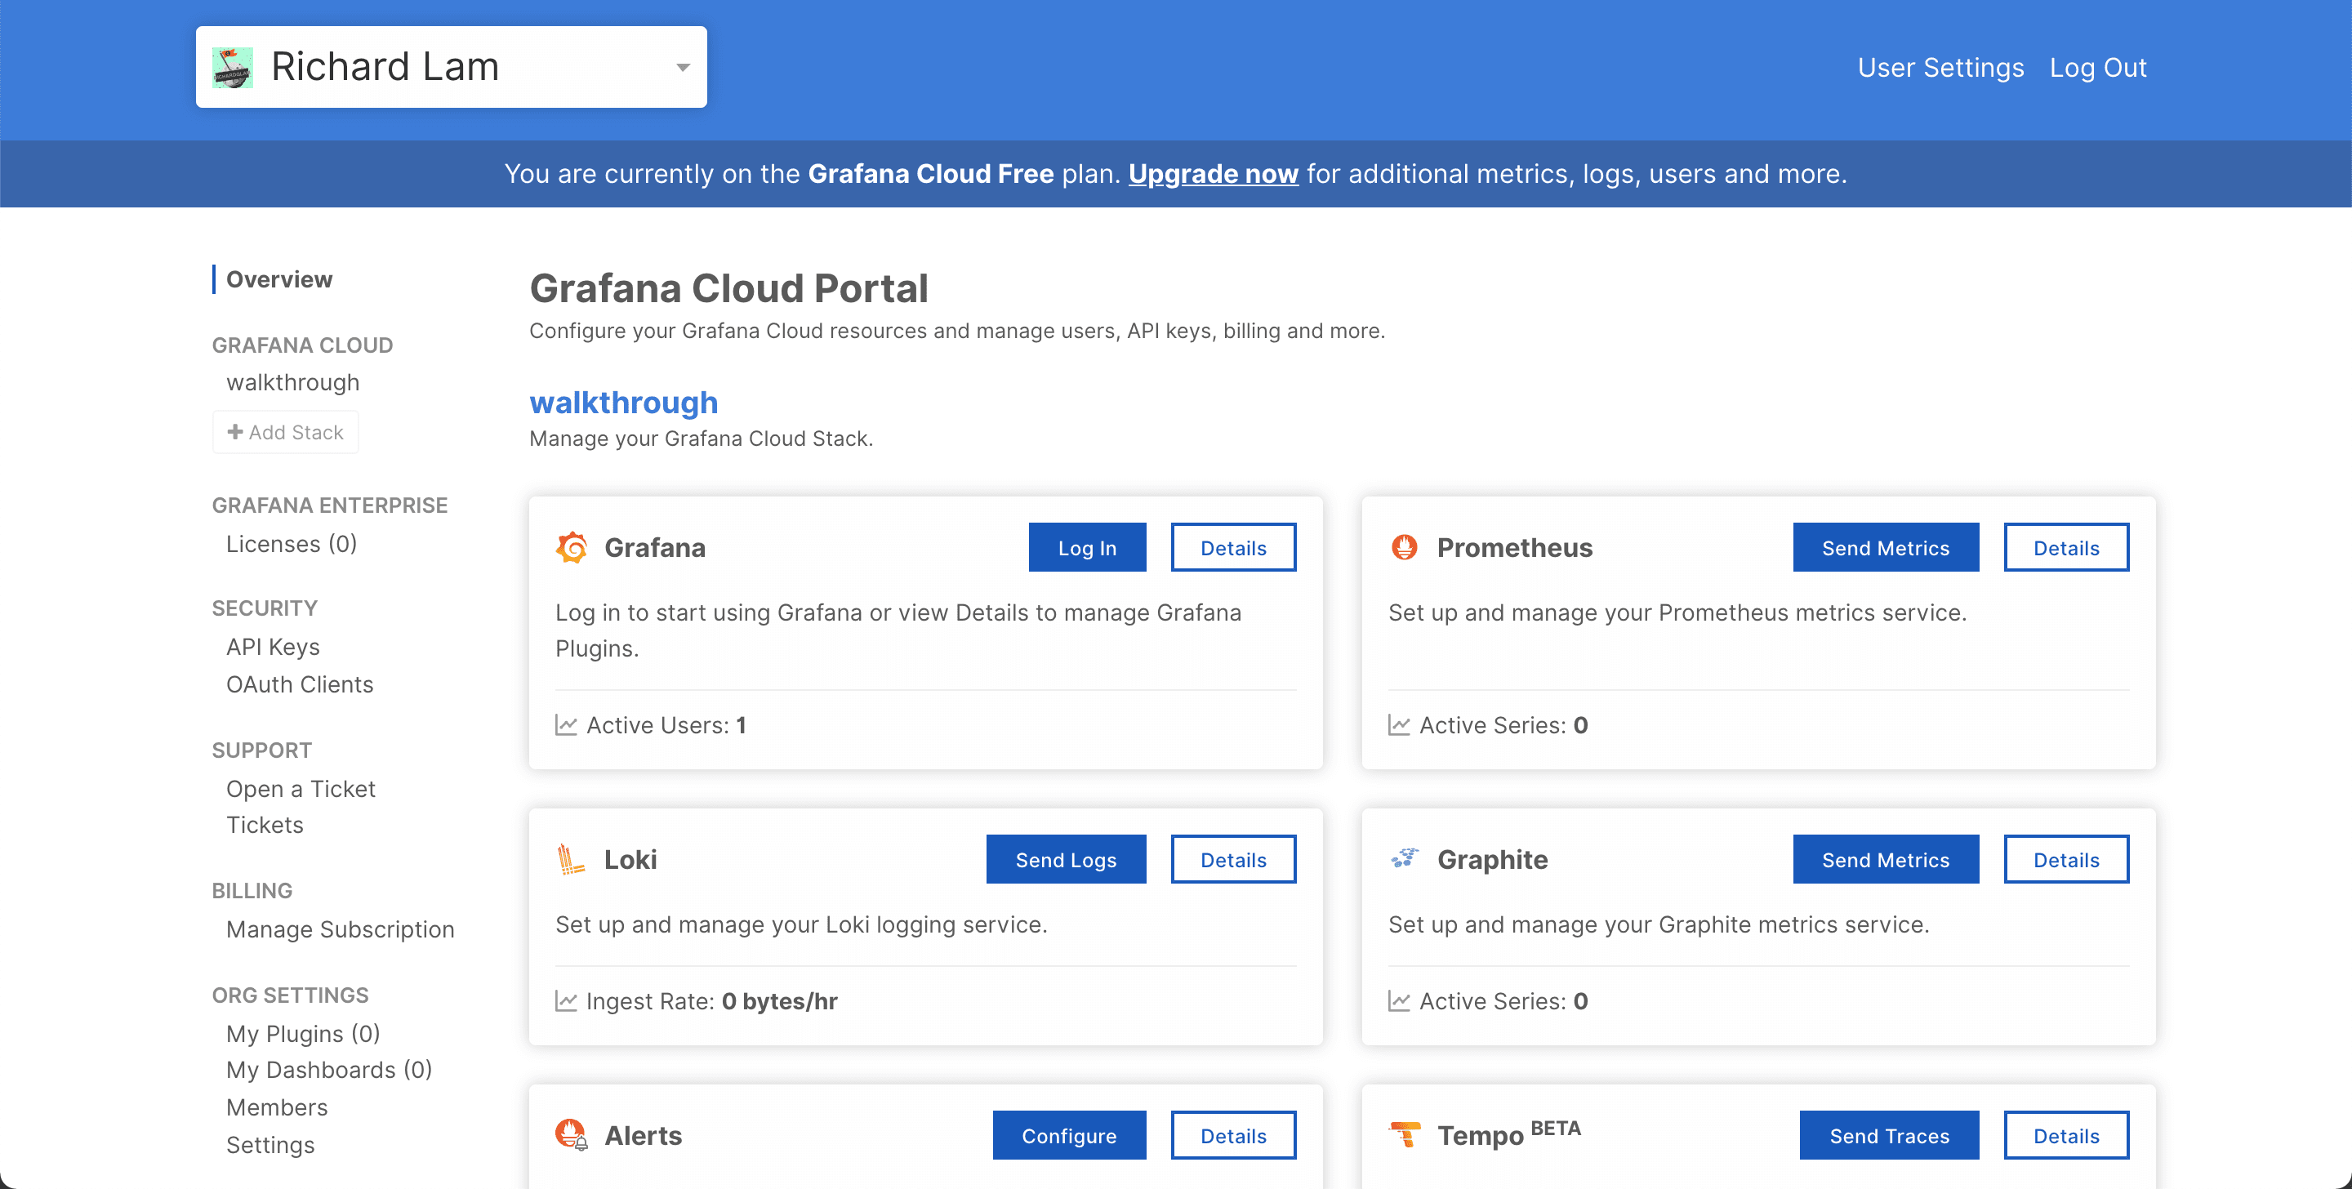Screen dimensions: 2352x1189
Task: Open User Settings in the header
Action: click(x=1940, y=68)
